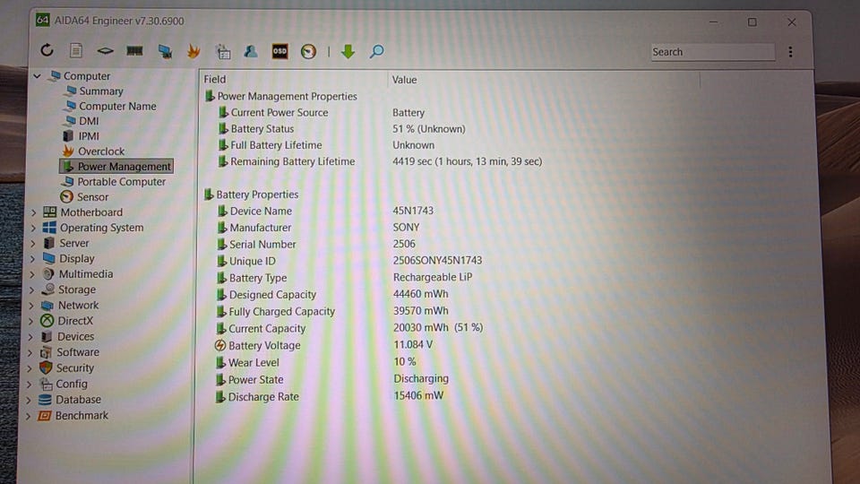Click the AIDA64 title bar logo
The height and width of the screenshot is (484, 860).
coord(42,21)
